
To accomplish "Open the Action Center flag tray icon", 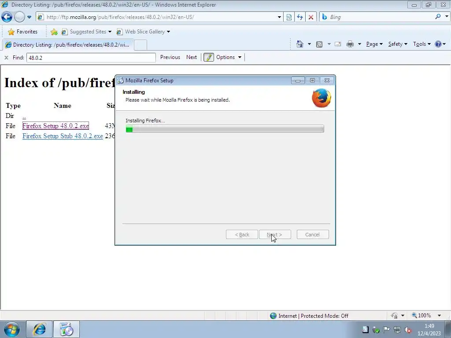I will 386,330.
